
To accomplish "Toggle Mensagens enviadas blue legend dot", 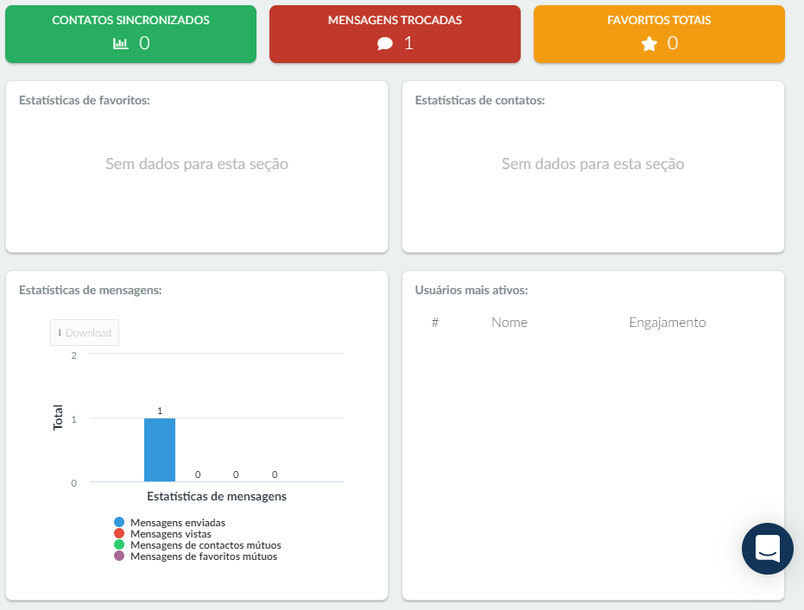I will tap(119, 522).
